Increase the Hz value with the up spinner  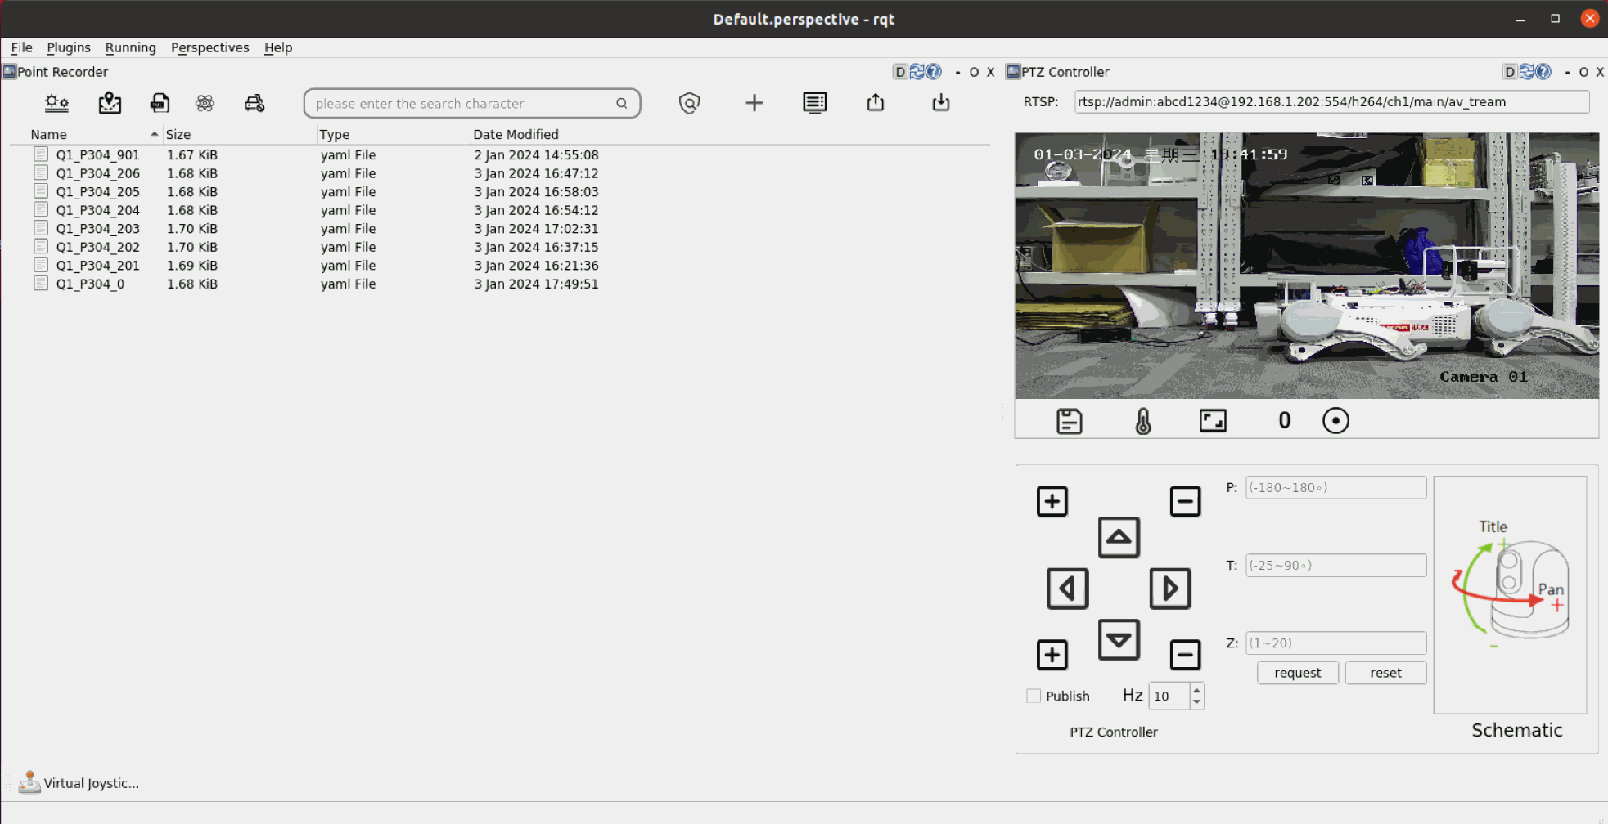pyautogui.click(x=1196, y=690)
